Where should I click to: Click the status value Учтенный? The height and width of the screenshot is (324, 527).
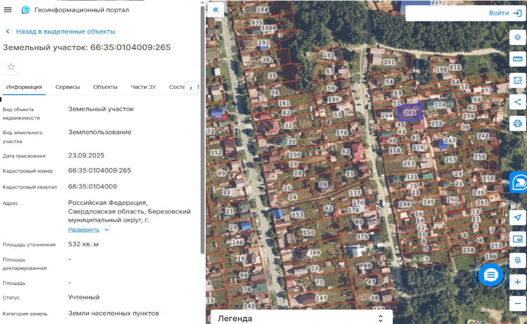point(84,297)
